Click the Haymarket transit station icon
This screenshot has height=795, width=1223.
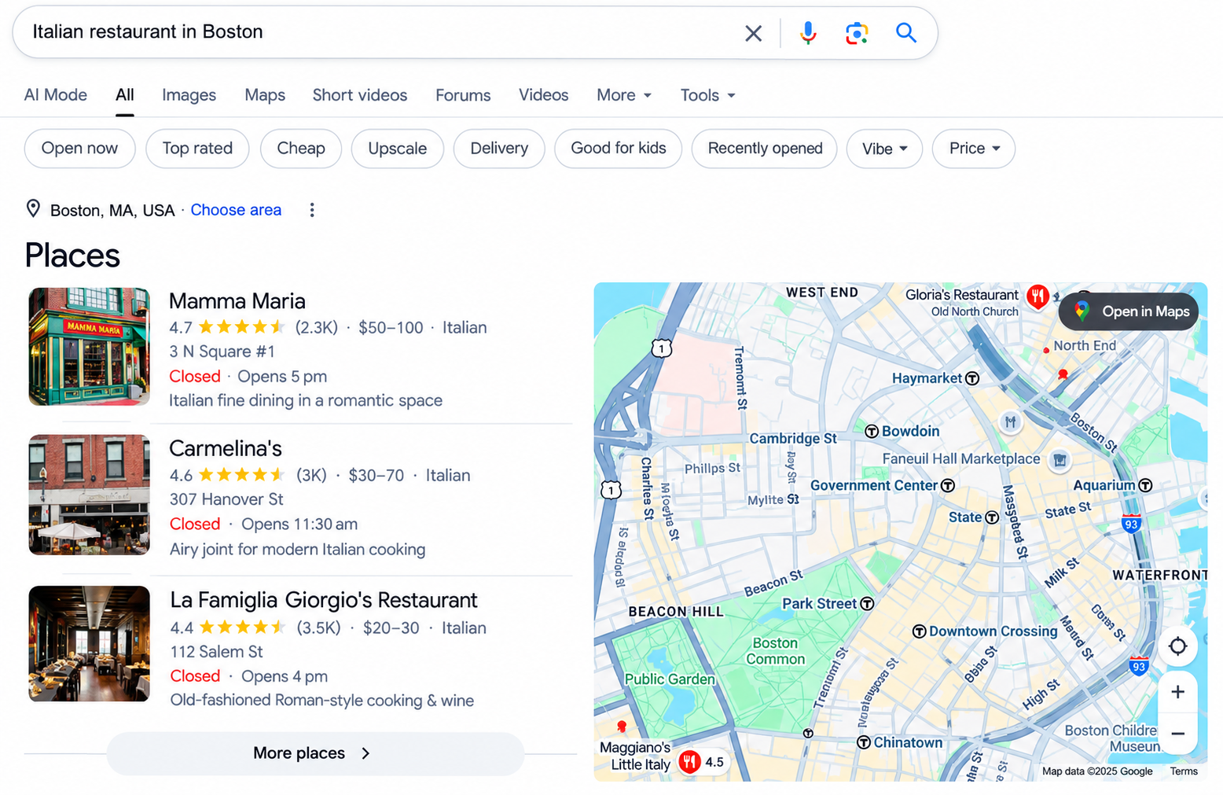972,378
